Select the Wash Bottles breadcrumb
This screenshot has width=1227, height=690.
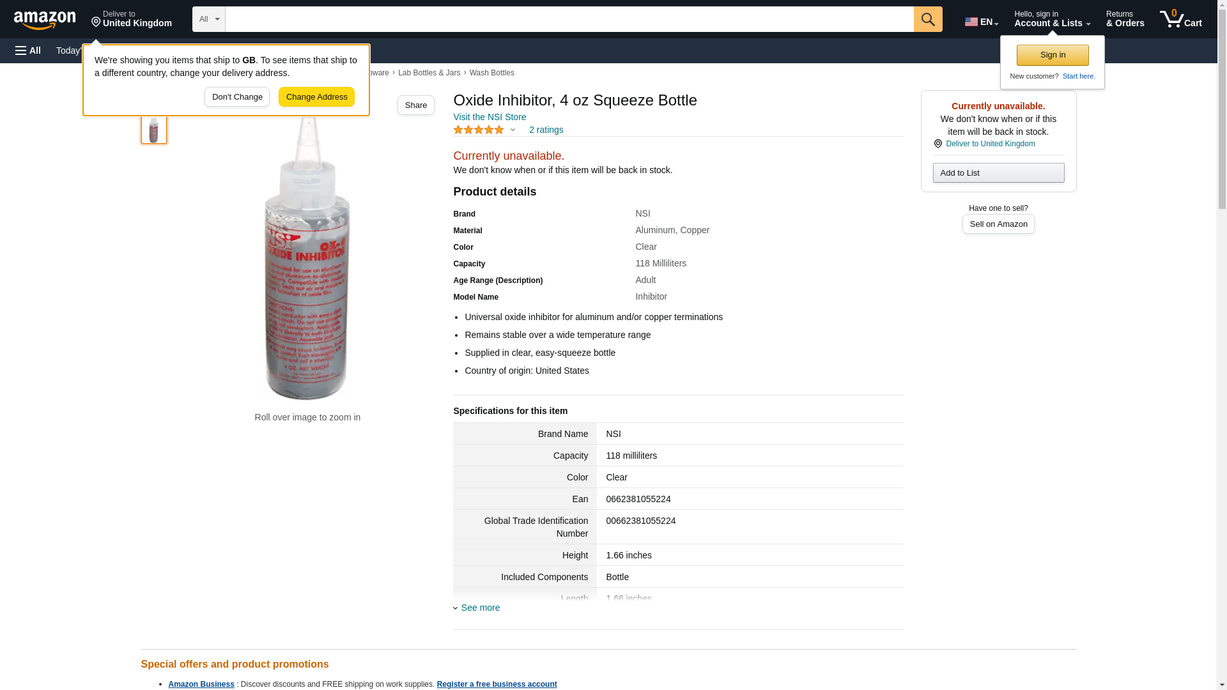[x=491, y=73]
